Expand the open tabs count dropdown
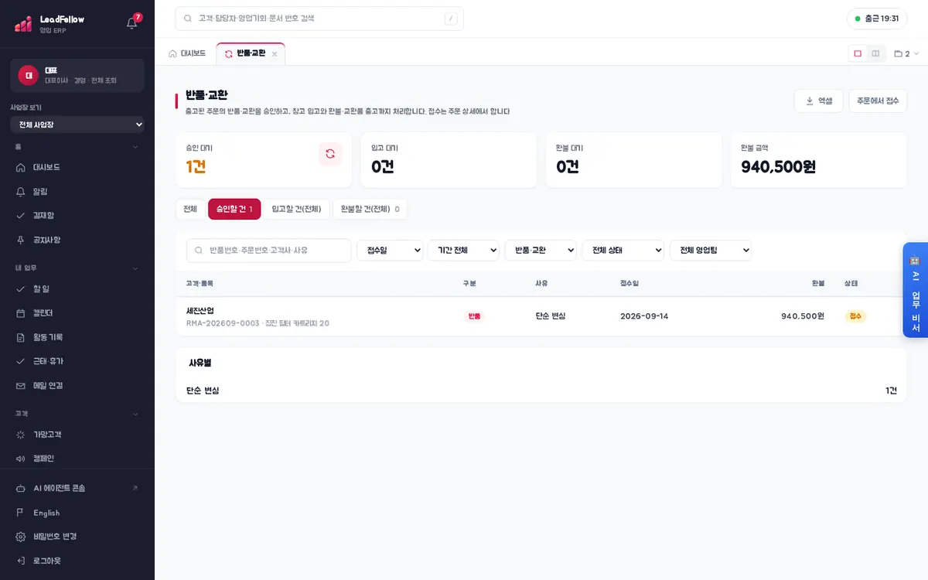 906,54
